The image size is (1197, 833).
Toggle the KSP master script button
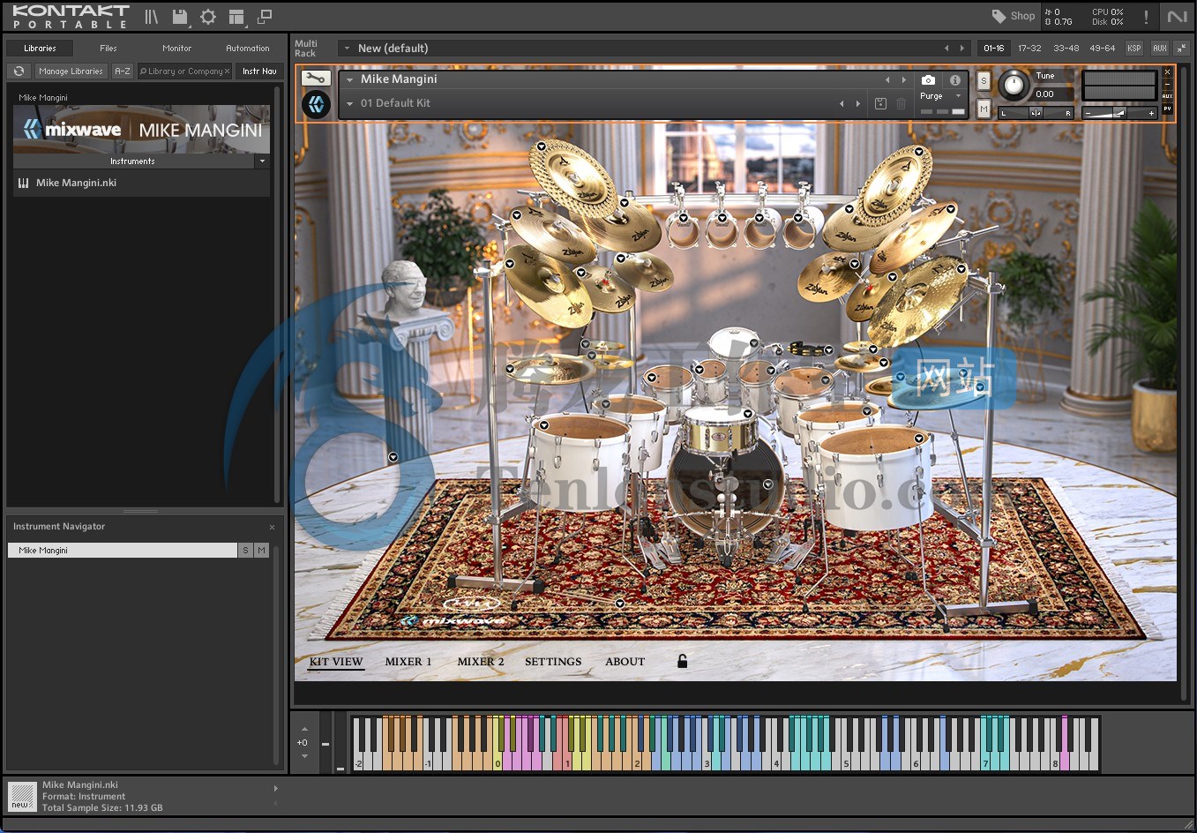tap(1134, 49)
